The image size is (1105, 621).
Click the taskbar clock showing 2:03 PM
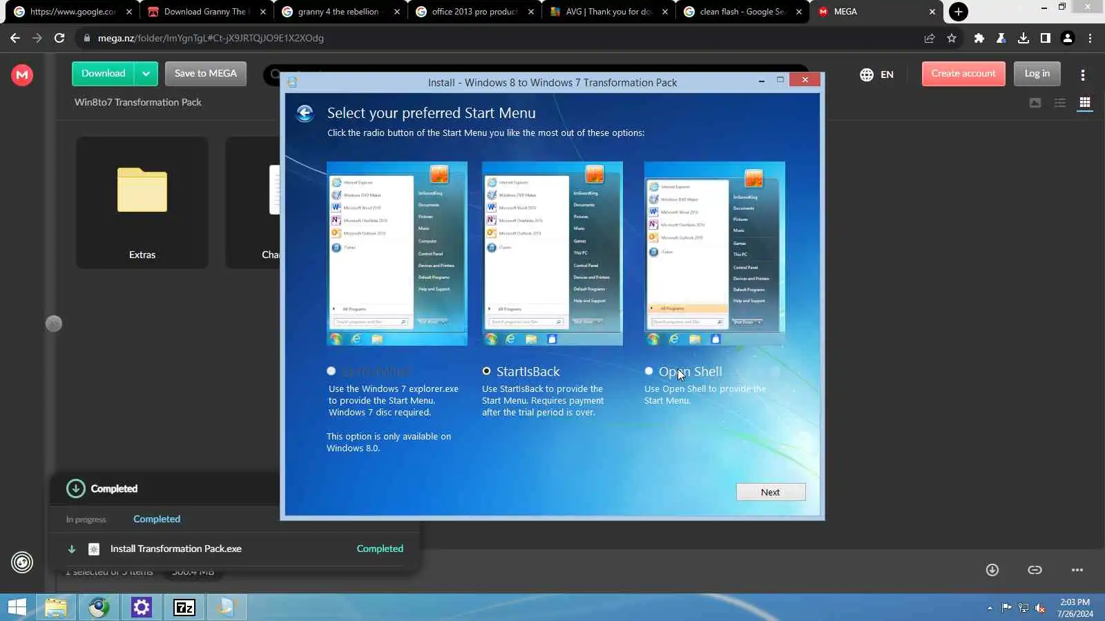click(x=1075, y=608)
